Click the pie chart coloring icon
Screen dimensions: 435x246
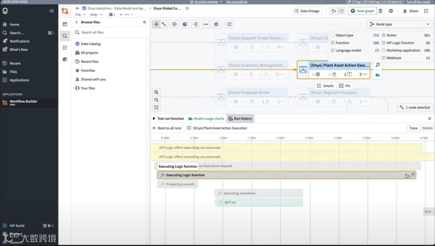click(185, 25)
